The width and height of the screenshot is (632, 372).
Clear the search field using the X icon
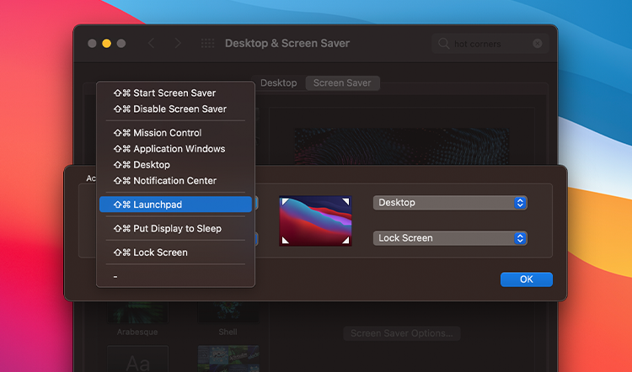[538, 44]
